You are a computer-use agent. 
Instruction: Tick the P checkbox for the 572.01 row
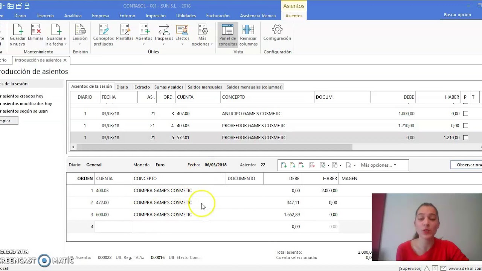pos(465,138)
